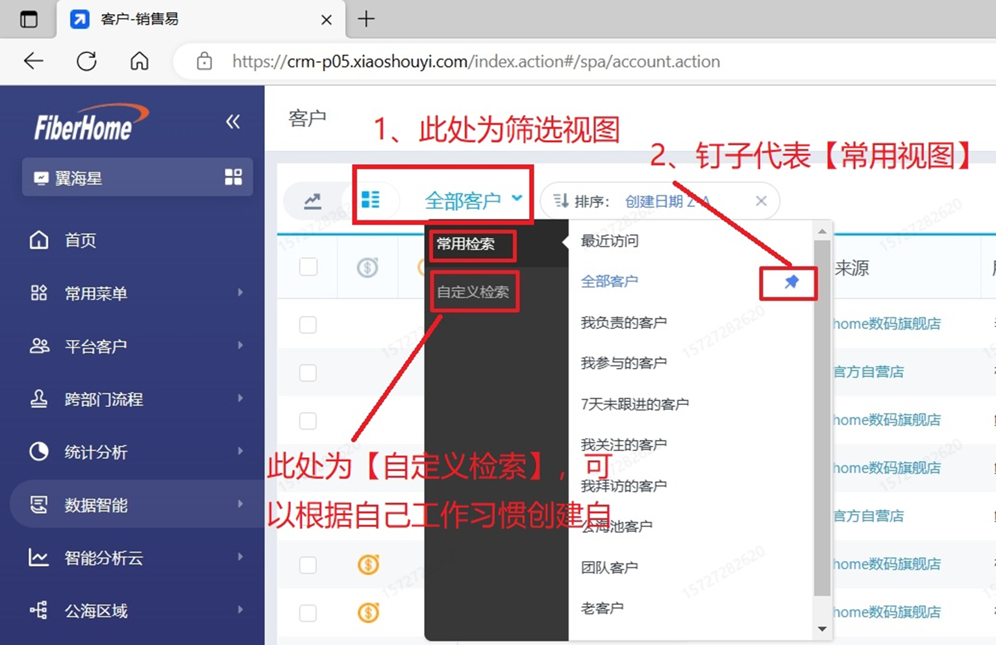The image size is (996, 645).
Task: Reload the page with refresh icon
Action: coord(86,61)
